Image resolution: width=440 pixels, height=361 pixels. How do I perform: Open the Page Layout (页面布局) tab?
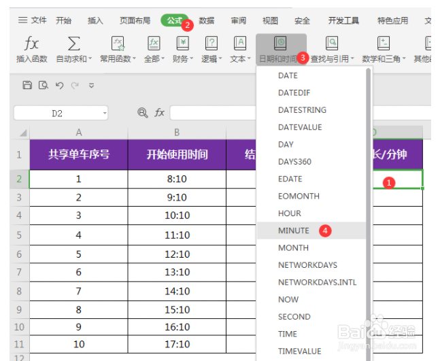tap(135, 21)
